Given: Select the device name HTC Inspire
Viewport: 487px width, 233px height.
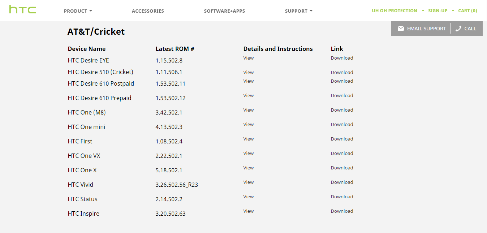Looking at the screenshot, I should pyautogui.click(x=83, y=213).
